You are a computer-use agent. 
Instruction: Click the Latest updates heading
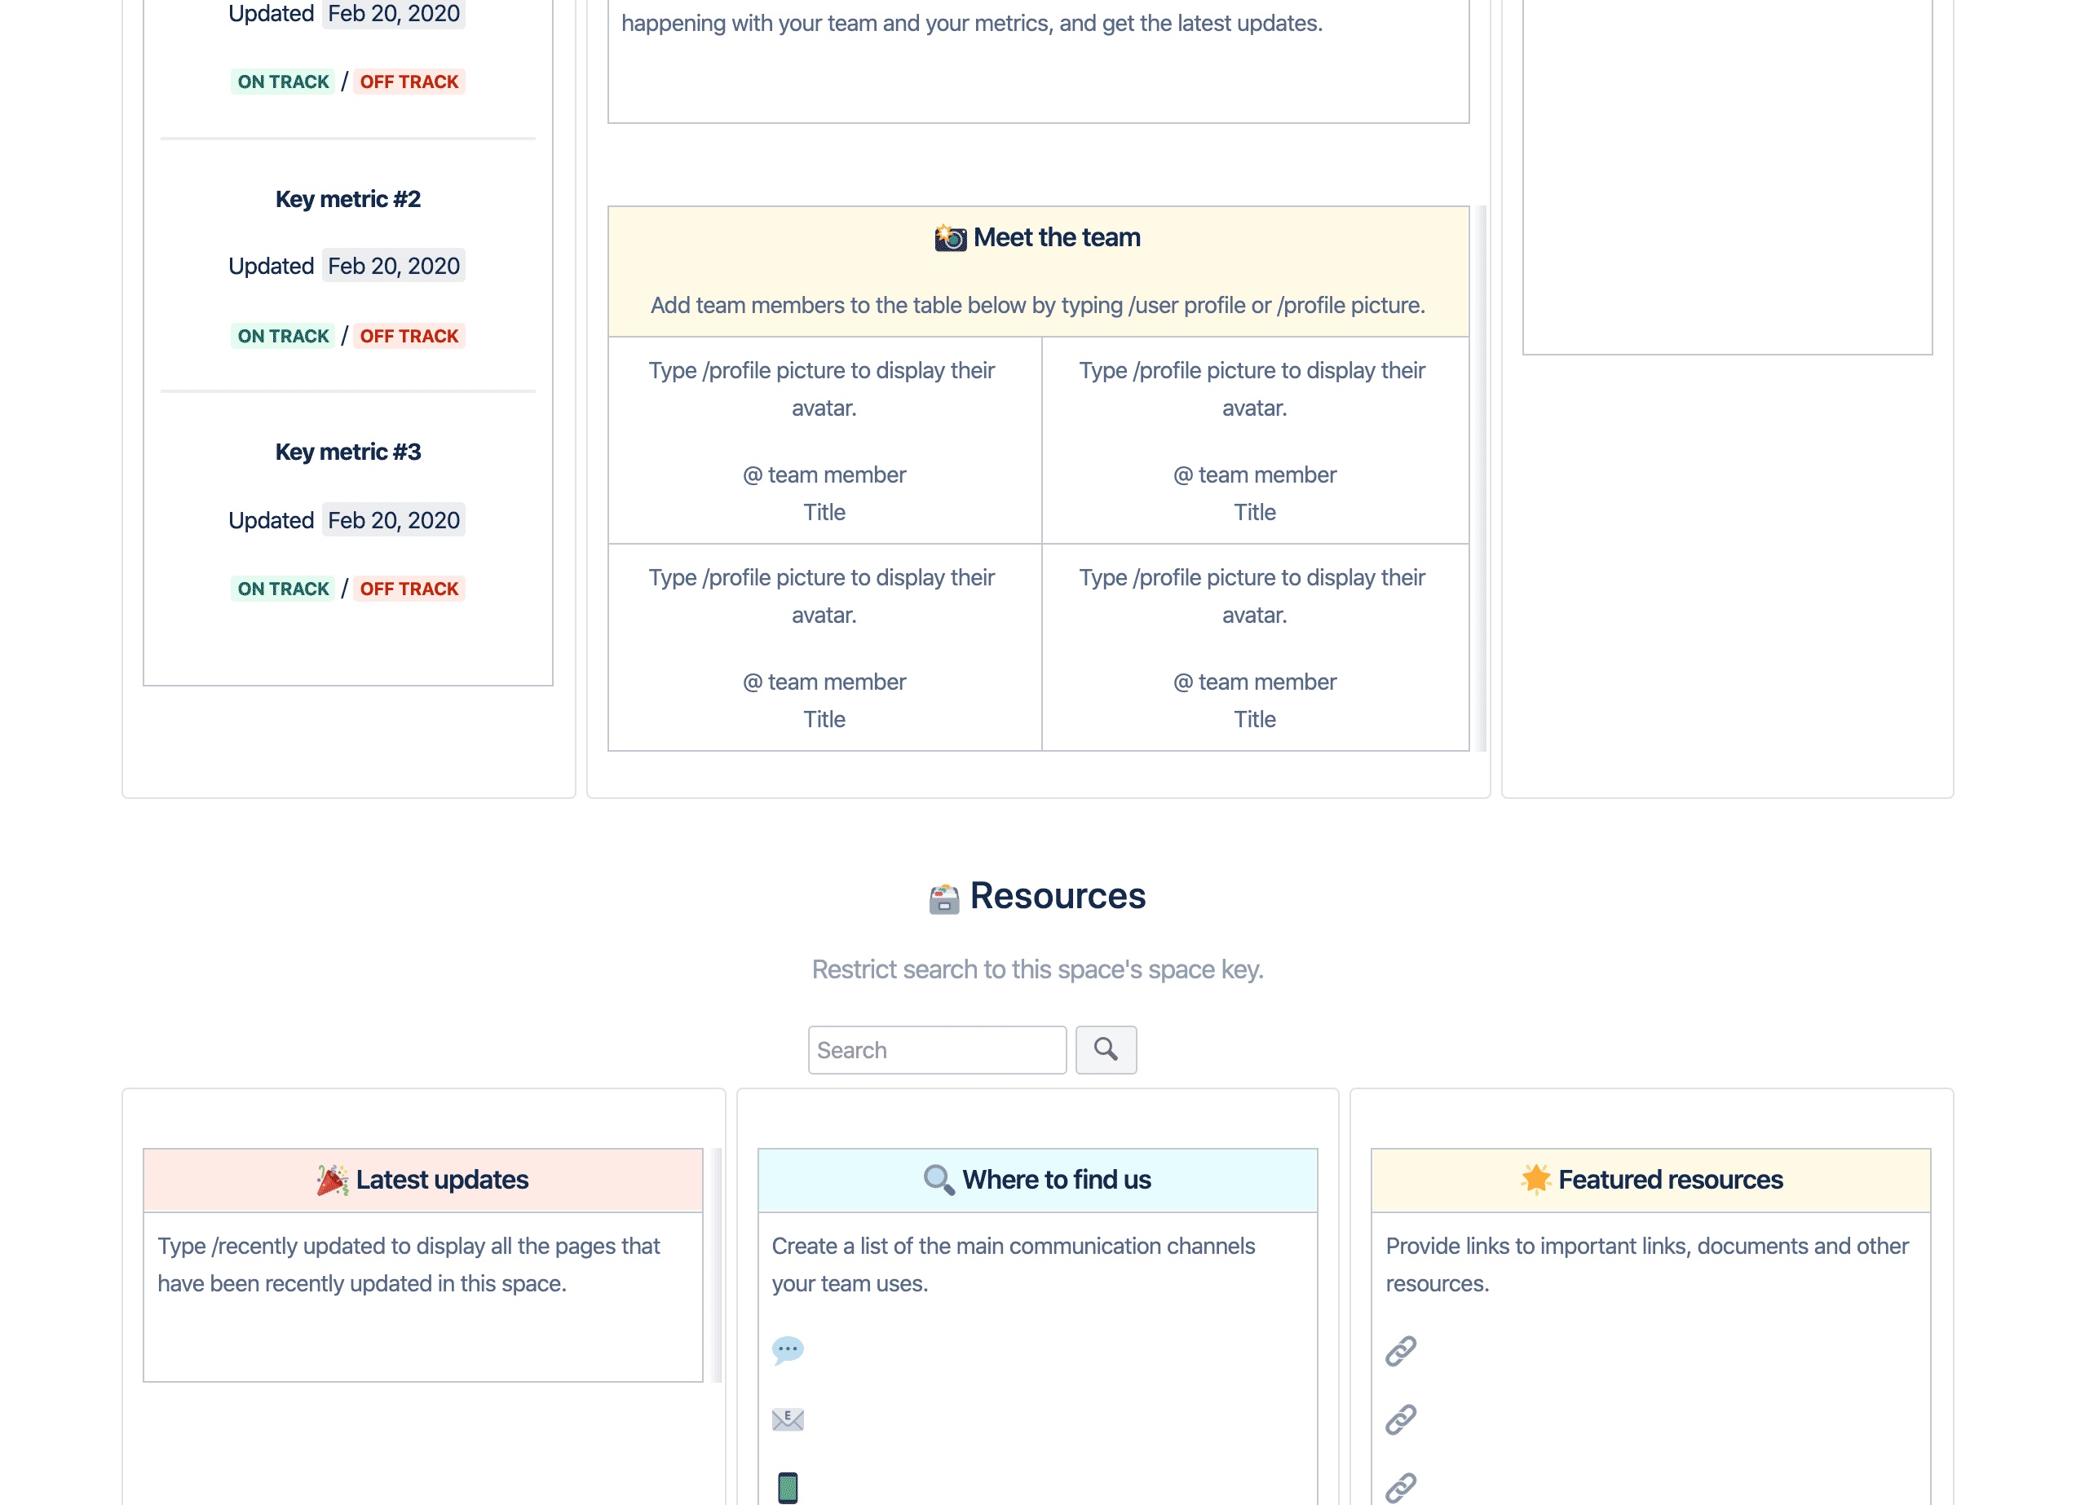tap(442, 1179)
